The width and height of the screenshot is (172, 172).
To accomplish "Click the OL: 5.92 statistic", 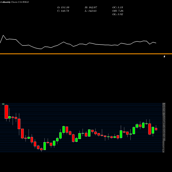I will click(x=118, y=14).
